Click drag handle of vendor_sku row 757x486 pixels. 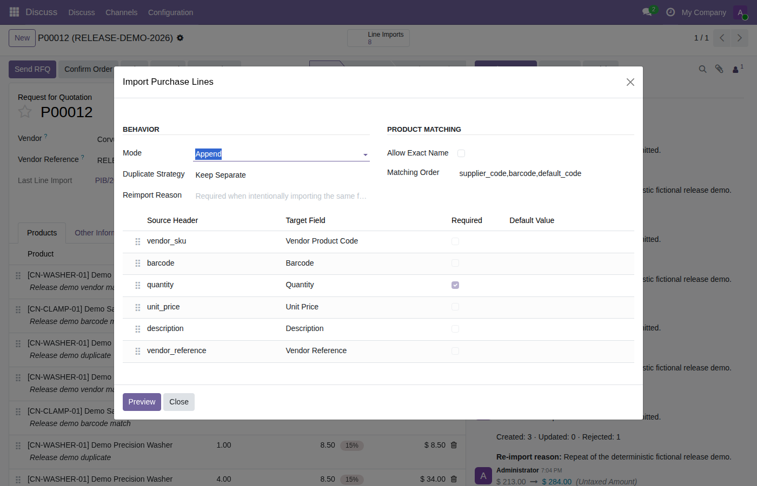138,241
